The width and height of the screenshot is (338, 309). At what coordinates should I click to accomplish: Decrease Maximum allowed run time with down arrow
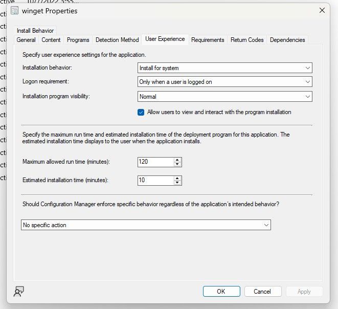point(177,164)
